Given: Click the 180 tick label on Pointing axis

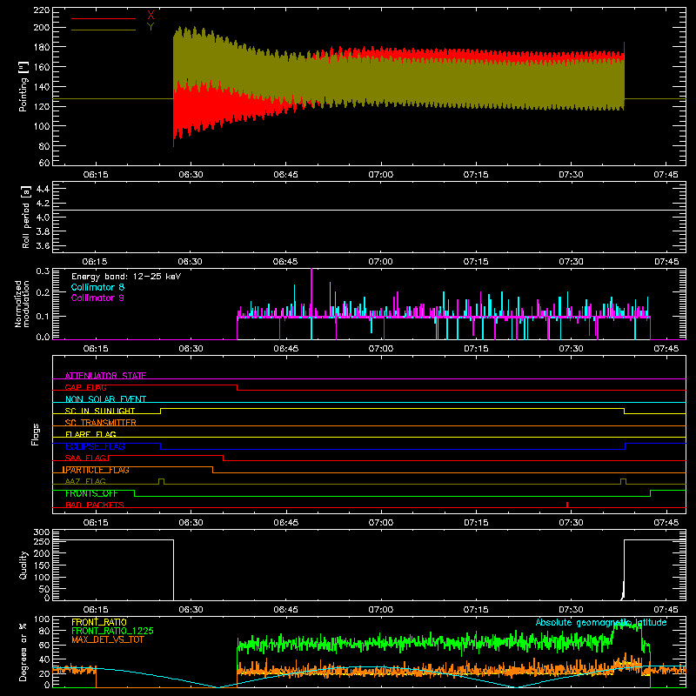Looking at the screenshot, I should 42,47.
